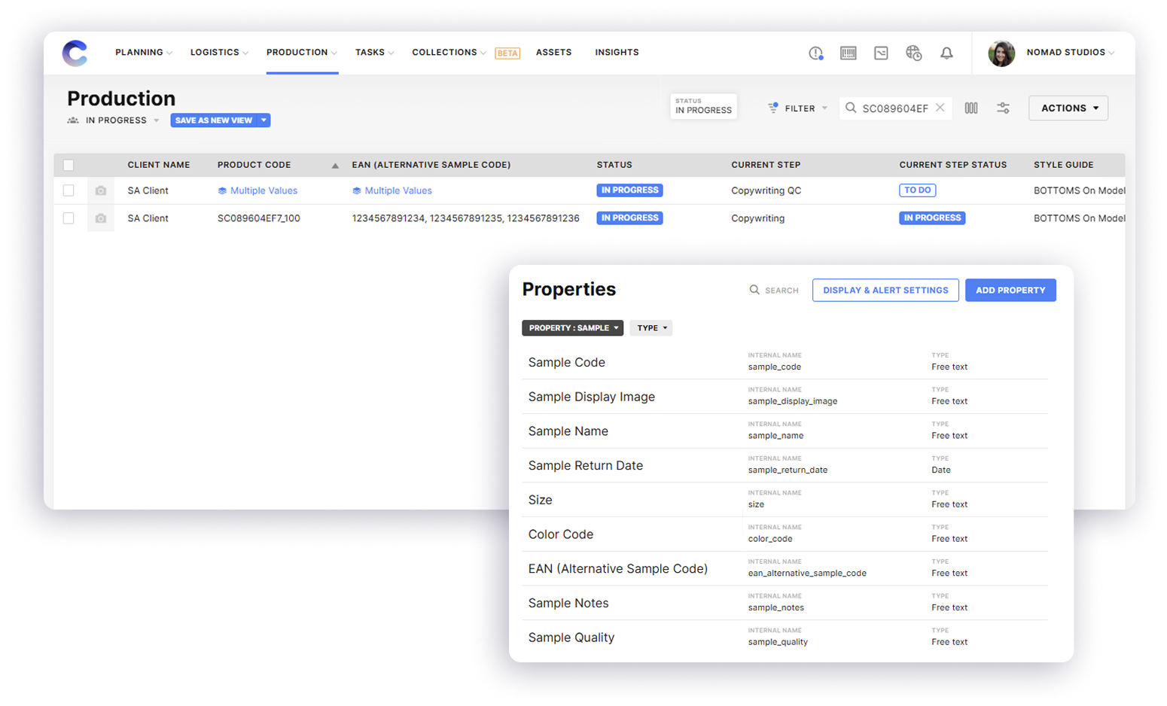This screenshot has width=1167, height=706.
Task: Open the Production menu
Action: point(302,53)
